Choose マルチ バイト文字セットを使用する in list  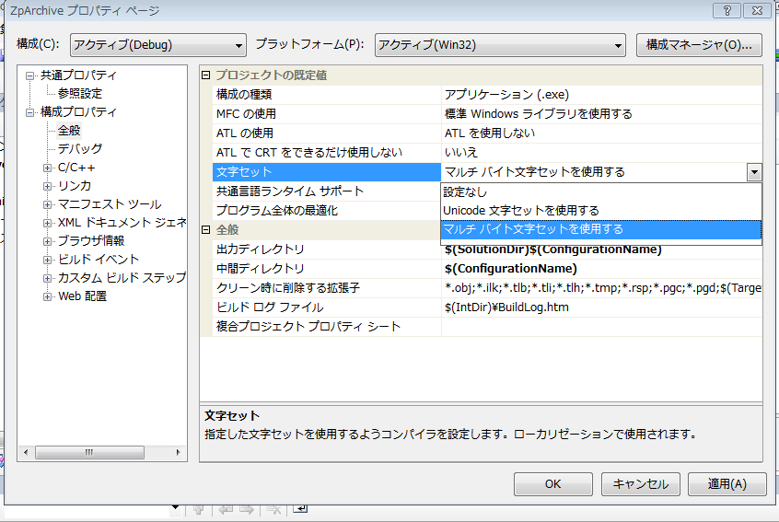click(x=601, y=229)
